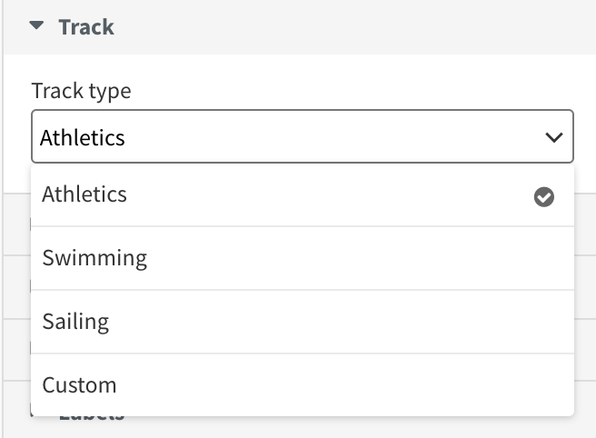This screenshot has width=596, height=438.
Task: Collapse the Track section triangle
Action: click(x=36, y=25)
